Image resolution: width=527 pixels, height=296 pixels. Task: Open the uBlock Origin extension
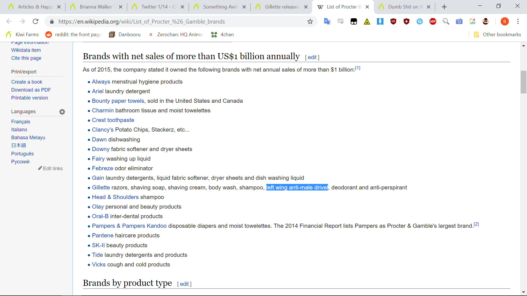393,21
